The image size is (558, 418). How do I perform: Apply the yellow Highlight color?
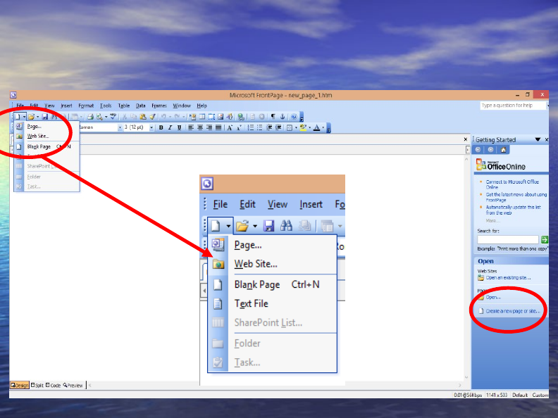303,127
